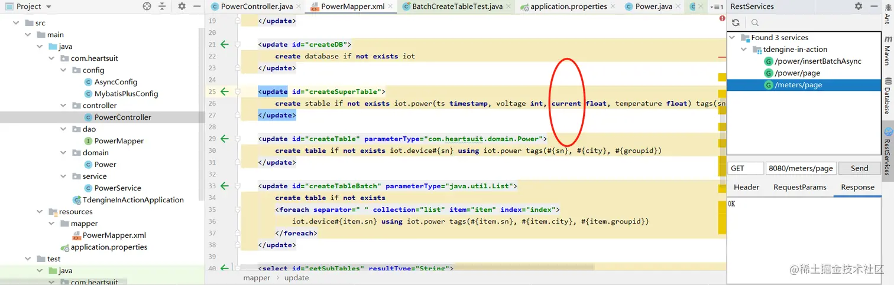Switch to PowerController.java tab

(x=256, y=6)
